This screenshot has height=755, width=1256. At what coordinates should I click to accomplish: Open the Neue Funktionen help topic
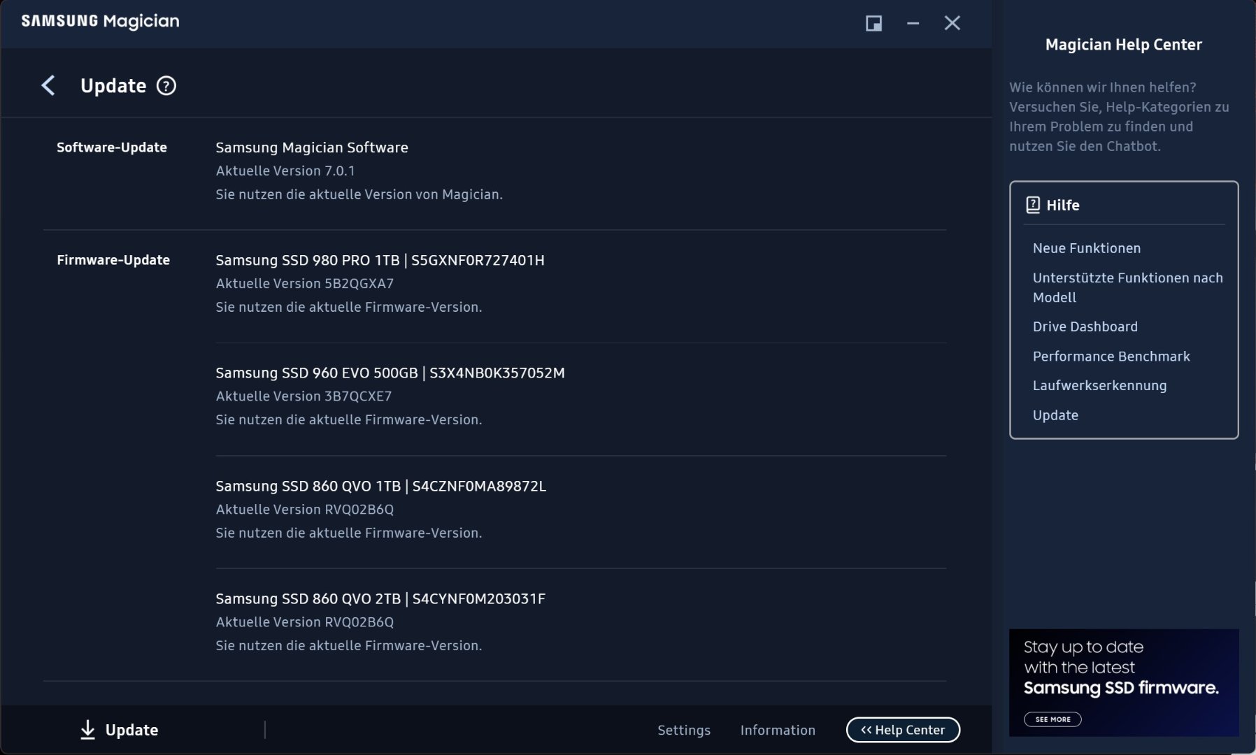point(1087,248)
